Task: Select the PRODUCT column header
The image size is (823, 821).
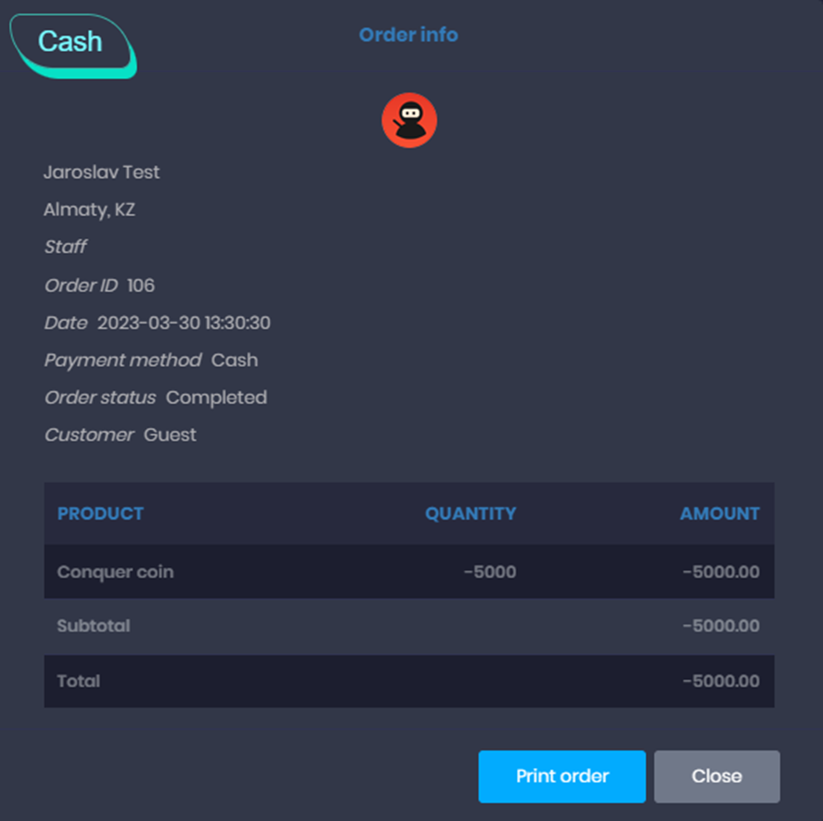Action: coord(100,513)
